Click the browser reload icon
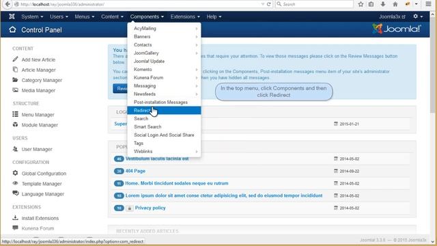The width and height of the screenshot is (437, 246). [268, 4]
